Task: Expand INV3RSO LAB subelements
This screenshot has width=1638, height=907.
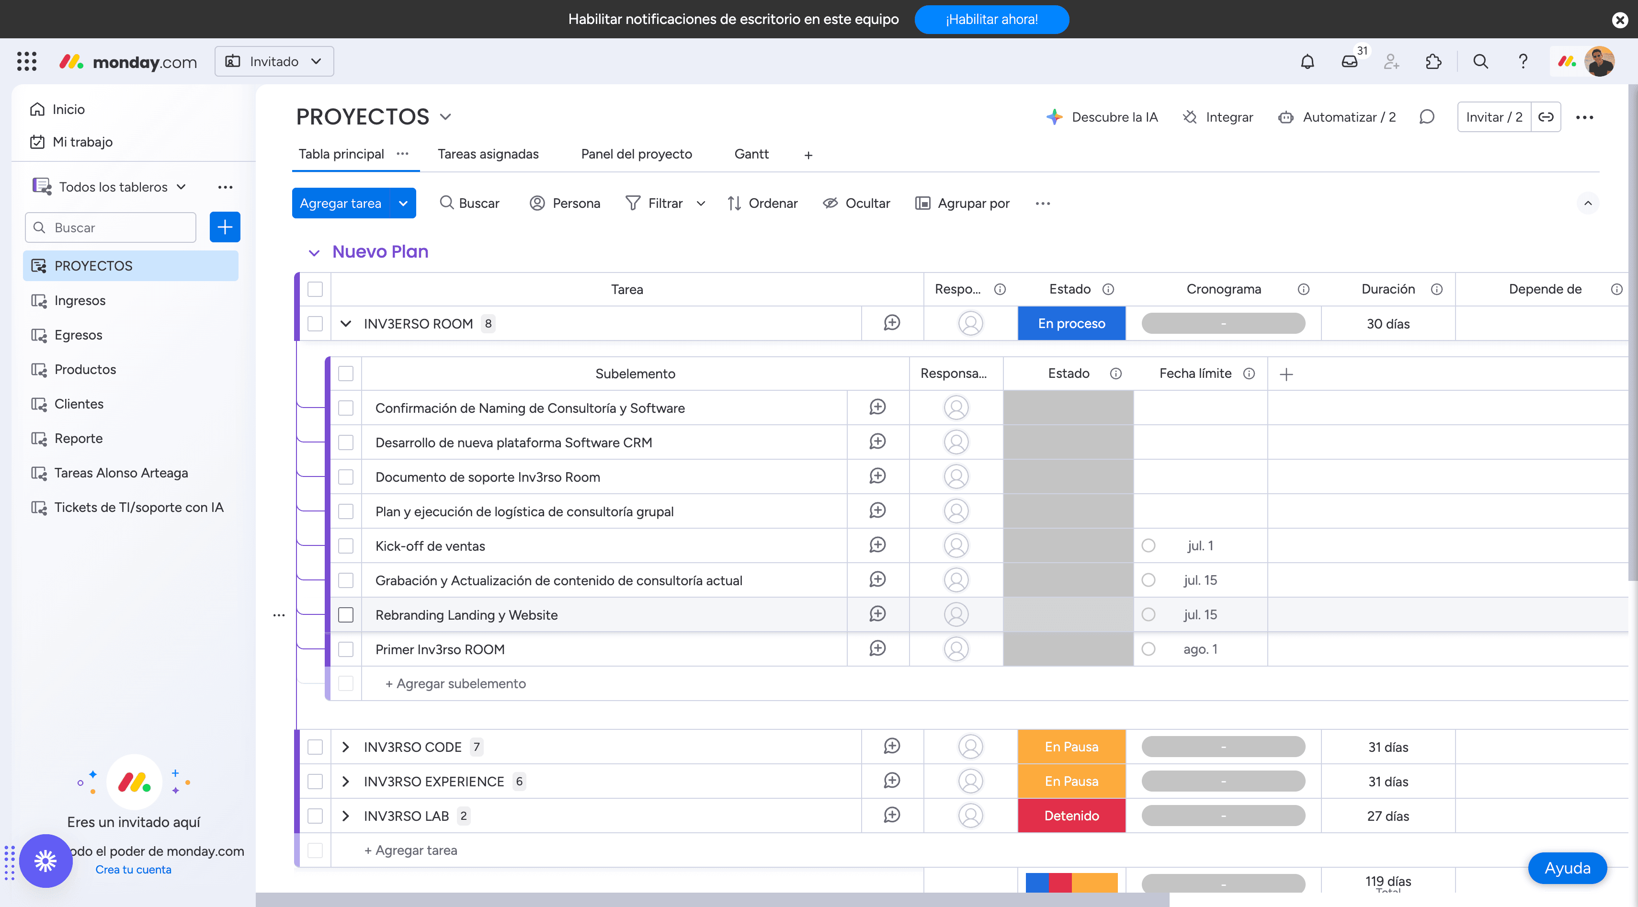Action: (346, 816)
